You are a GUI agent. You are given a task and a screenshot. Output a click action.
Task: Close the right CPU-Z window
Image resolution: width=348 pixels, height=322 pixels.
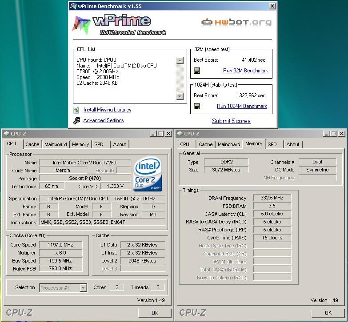(342, 134)
